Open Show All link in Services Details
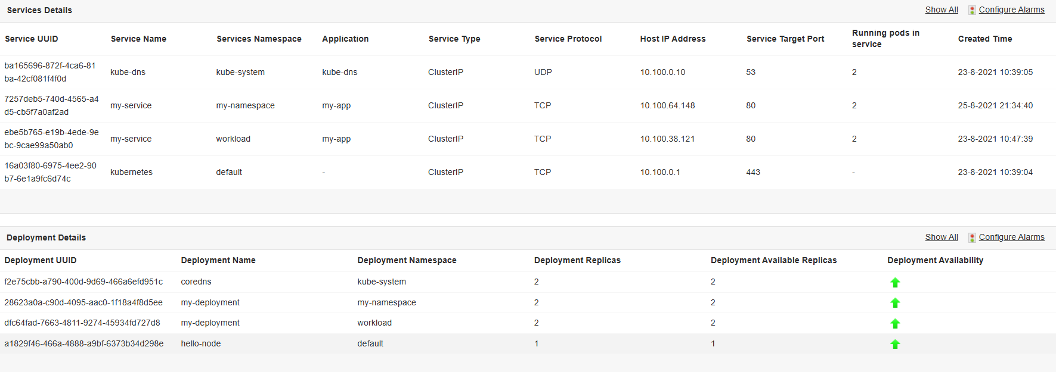The height and width of the screenshot is (372, 1056). (x=942, y=10)
